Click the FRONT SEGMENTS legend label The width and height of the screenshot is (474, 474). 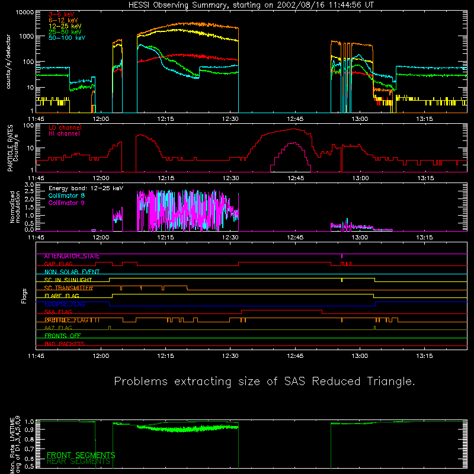click(x=81, y=455)
